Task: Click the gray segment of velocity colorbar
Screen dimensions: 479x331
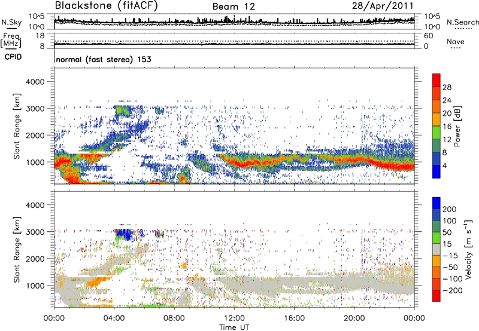Action: pos(436,250)
